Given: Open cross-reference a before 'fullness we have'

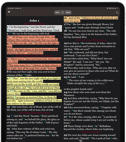Looking at the screenshot, I should coord(81,18).
